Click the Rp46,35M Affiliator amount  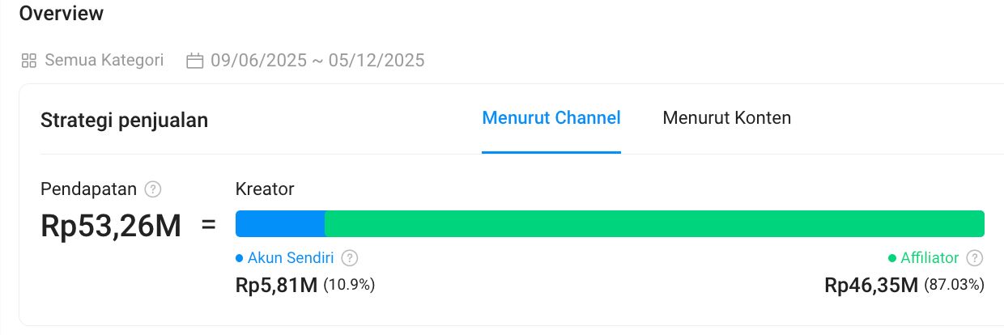click(x=871, y=285)
